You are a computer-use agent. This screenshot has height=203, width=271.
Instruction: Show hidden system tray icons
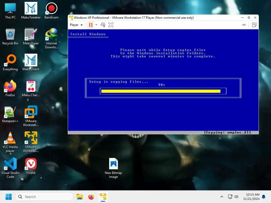point(222,197)
